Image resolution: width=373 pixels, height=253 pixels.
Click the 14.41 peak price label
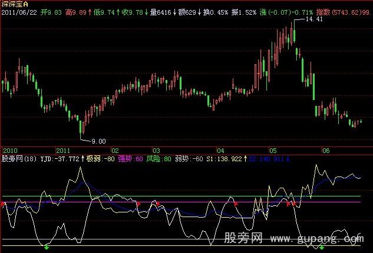pos(313,20)
